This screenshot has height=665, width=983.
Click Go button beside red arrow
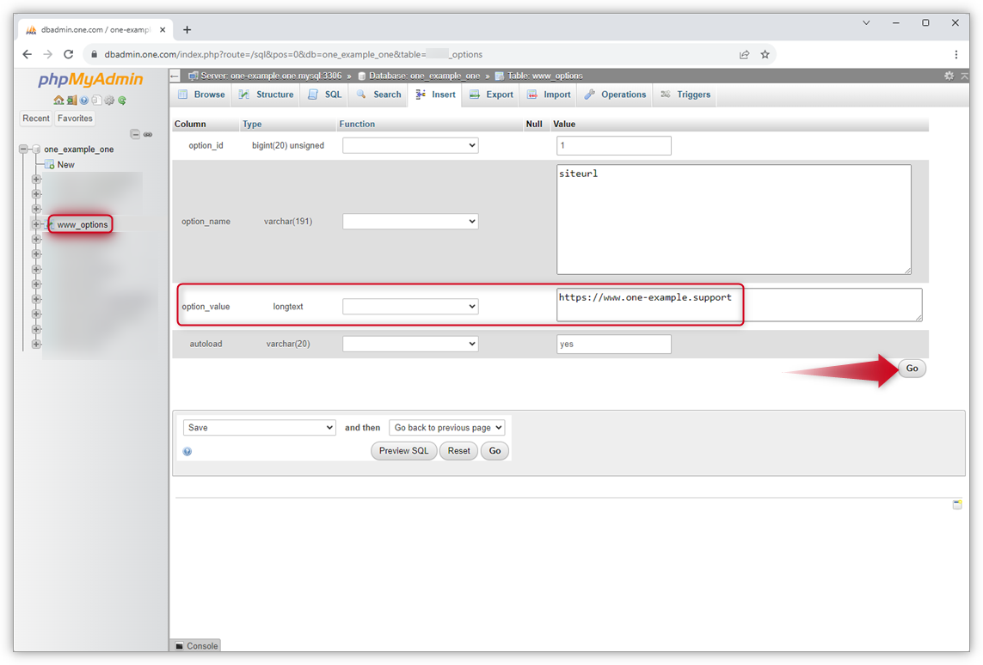coord(912,369)
